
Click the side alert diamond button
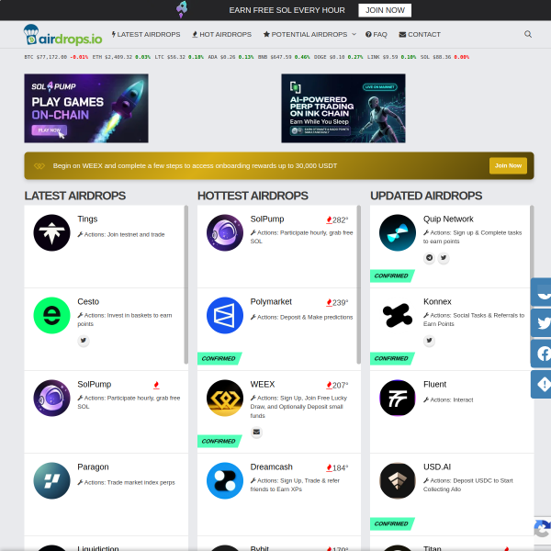pos(542,384)
